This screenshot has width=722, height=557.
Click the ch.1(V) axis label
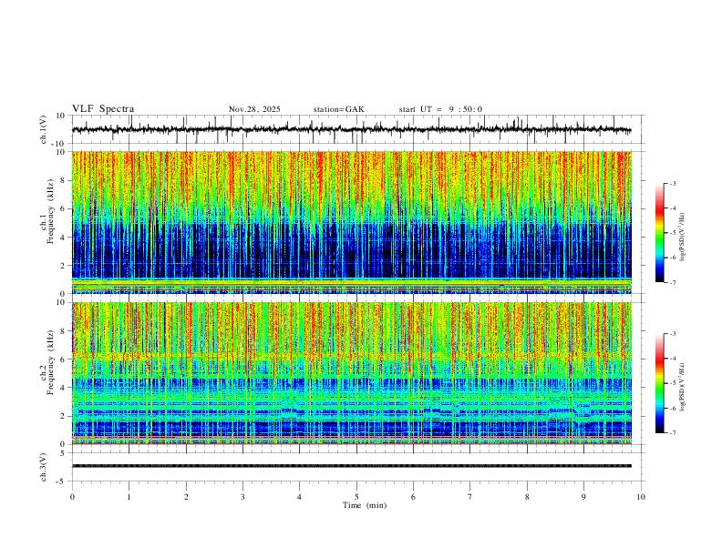pos(45,129)
